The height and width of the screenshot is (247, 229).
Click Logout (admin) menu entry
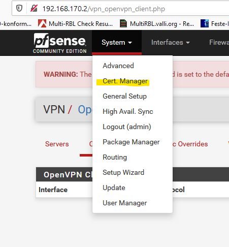tap(127, 127)
